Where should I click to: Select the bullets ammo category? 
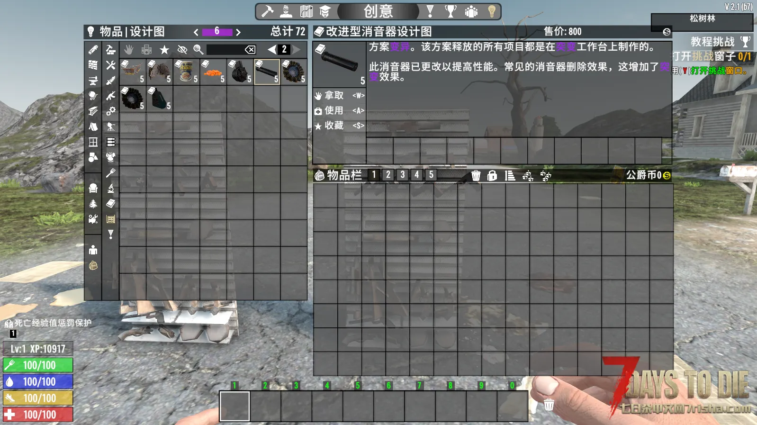[x=111, y=142]
